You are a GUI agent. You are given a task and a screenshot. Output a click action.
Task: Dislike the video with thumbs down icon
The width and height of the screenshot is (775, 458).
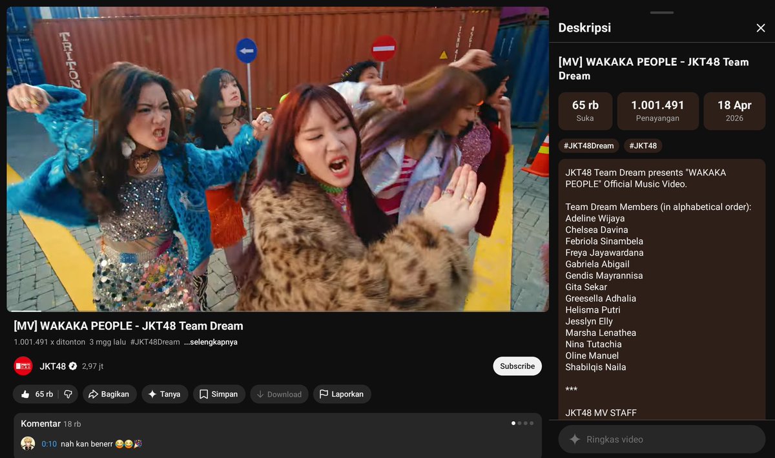68,394
